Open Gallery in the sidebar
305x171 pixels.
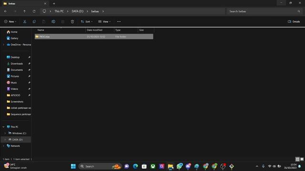coord(12,38)
